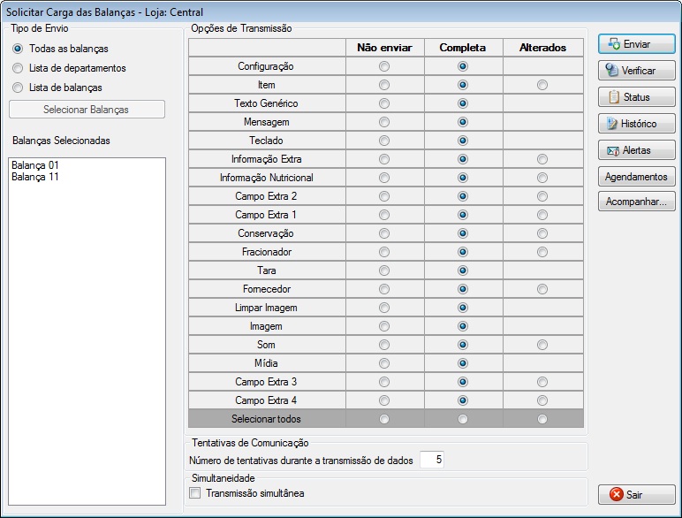Set Campo Extra 2 to Alterados

542,196
